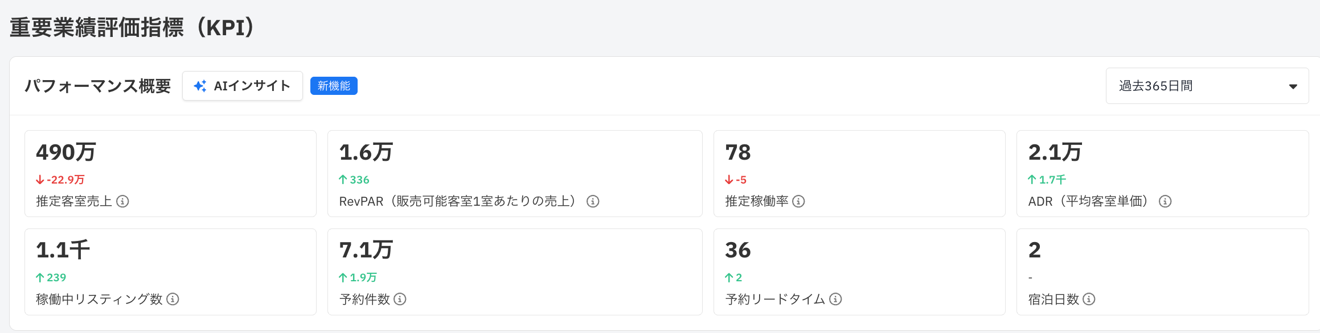The height and width of the screenshot is (333, 1320).
Task: Click info icon next to ADR（平均客室単価）
Action: coord(1165,201)
